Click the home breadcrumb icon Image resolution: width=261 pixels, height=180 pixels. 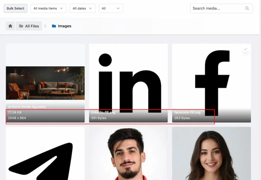[10, 26]
